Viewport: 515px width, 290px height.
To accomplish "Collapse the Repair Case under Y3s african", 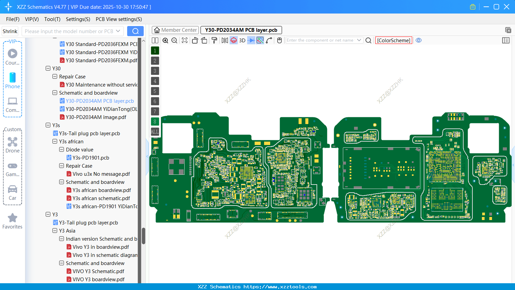I will tap(61, 166).
